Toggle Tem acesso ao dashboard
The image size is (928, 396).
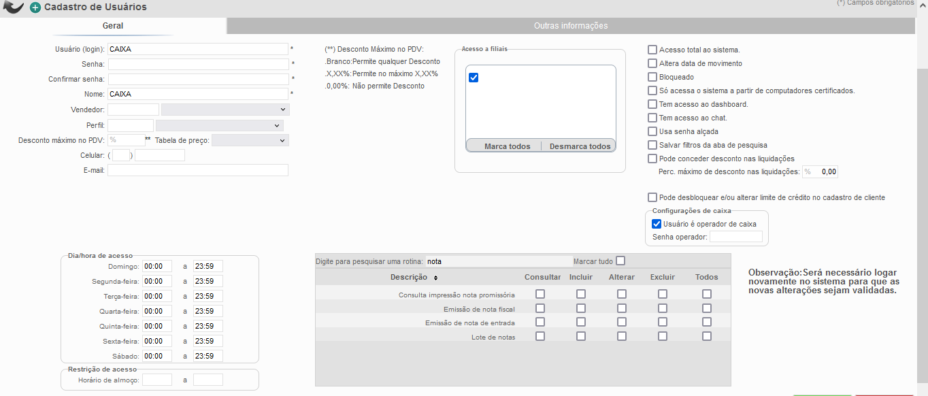(652, 104)
